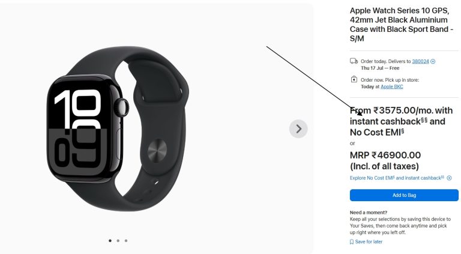
Task: Click the delivery truck icon
Action: (354, 61)
